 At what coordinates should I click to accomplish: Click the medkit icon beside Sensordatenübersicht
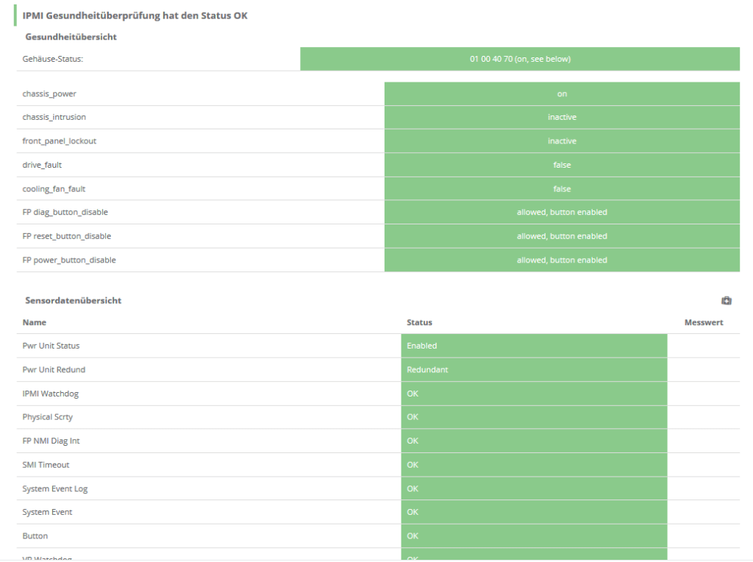click(727, 300)
